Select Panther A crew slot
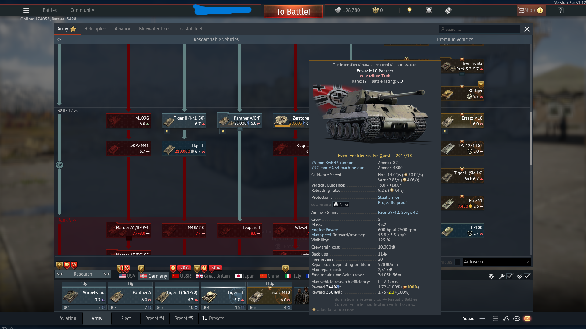This screenshot has width=586, height=329. tap(130, 296)
